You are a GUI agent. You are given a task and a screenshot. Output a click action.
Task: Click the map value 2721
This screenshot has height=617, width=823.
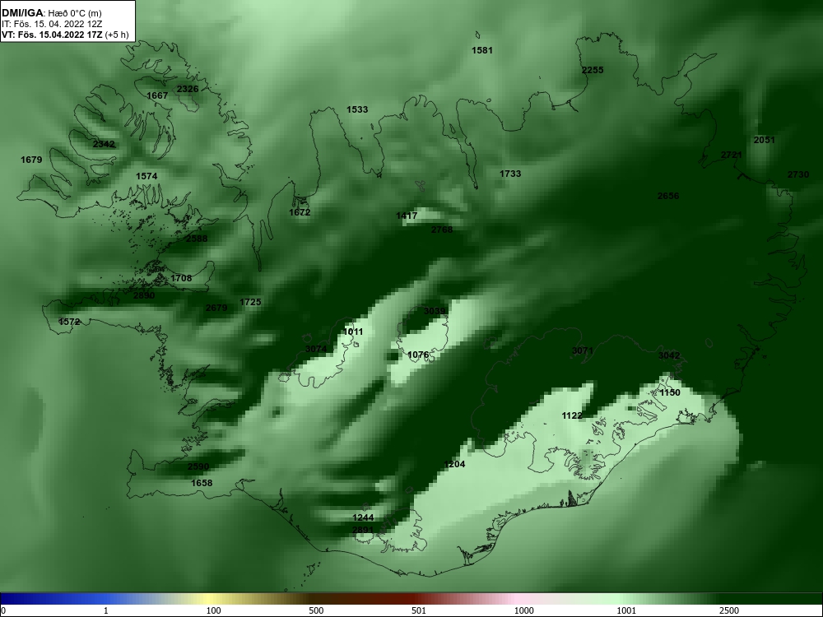pyautogui.click(x=731, y=155)
